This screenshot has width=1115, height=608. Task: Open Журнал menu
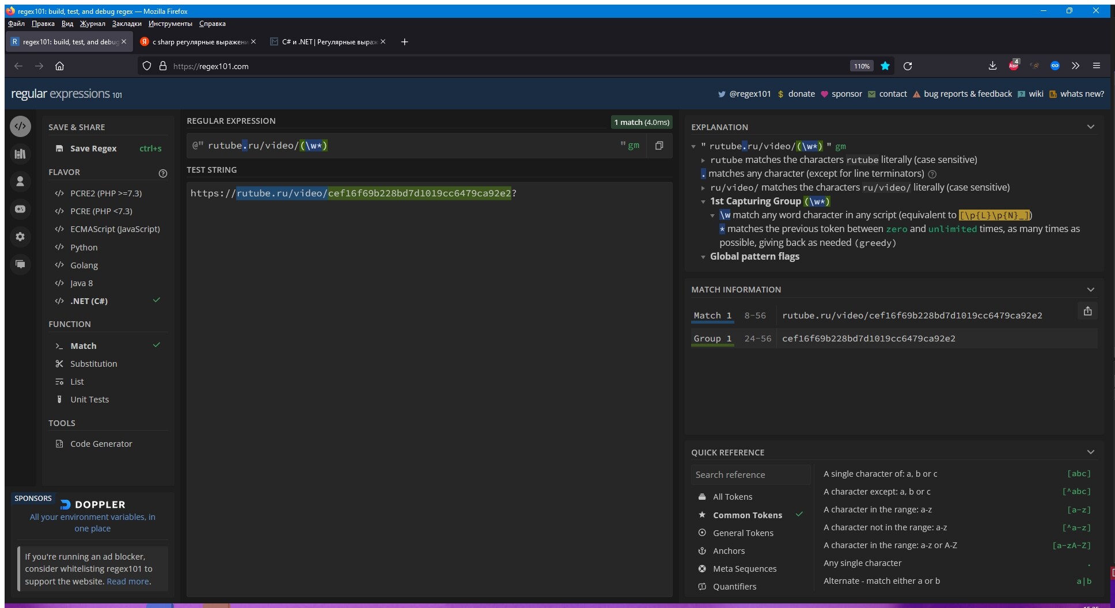tap(93, 24)
